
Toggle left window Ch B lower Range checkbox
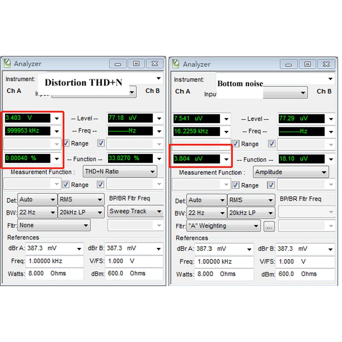pyautogui.click(x=100, y=185)
